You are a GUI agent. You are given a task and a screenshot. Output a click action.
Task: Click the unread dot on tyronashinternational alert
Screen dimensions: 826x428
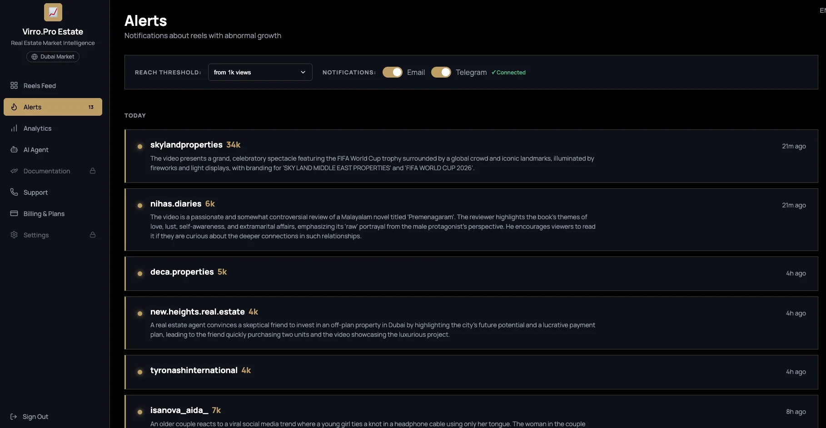(140, 372)
